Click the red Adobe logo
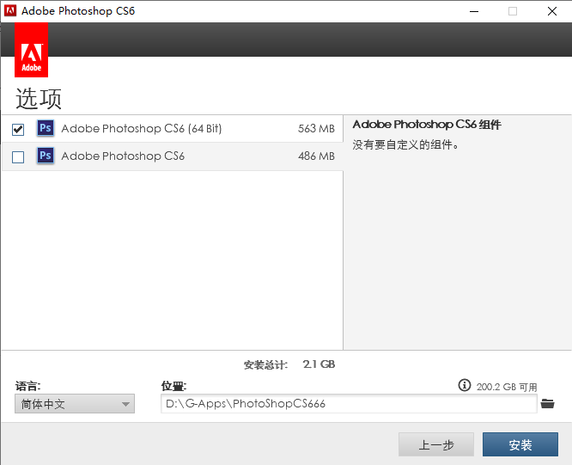 (32, 50)
